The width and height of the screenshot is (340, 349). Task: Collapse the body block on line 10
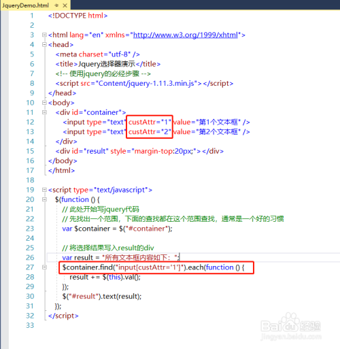click(44, 103)
